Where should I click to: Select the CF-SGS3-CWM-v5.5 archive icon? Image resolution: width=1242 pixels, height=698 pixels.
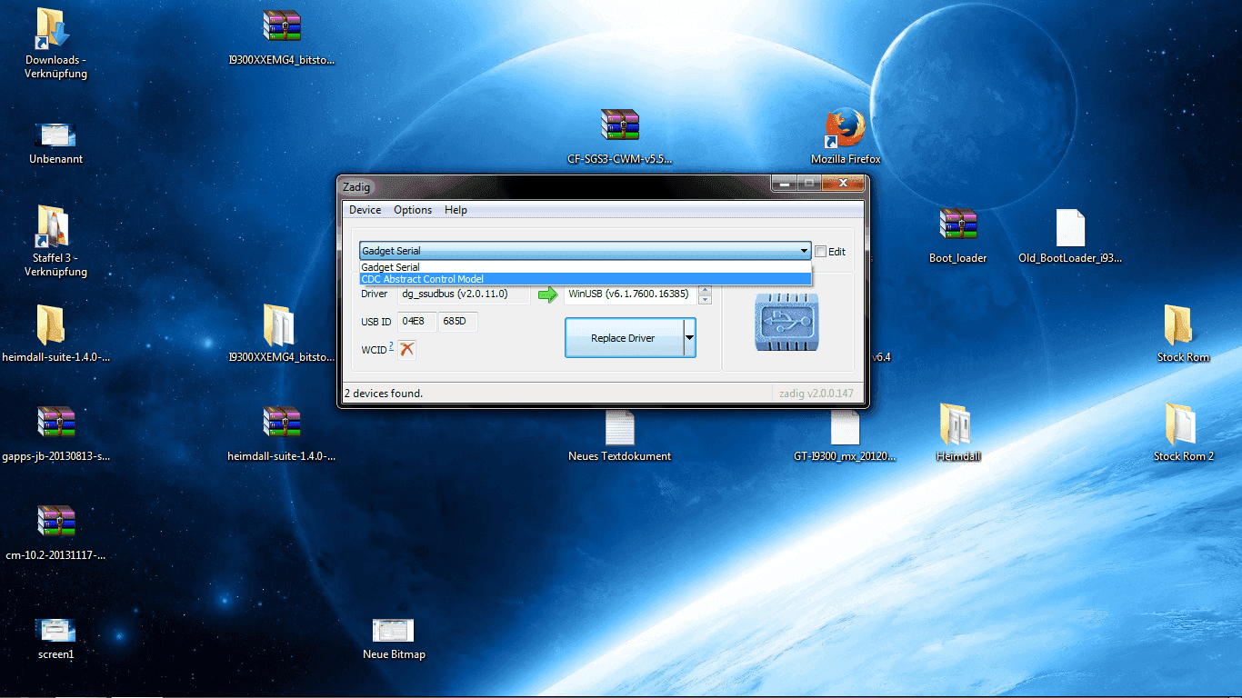click(x=620, y=137)
